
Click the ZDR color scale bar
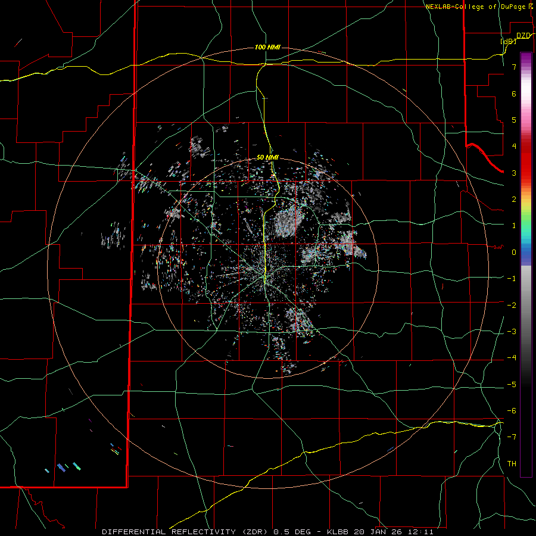coord(526,264)
